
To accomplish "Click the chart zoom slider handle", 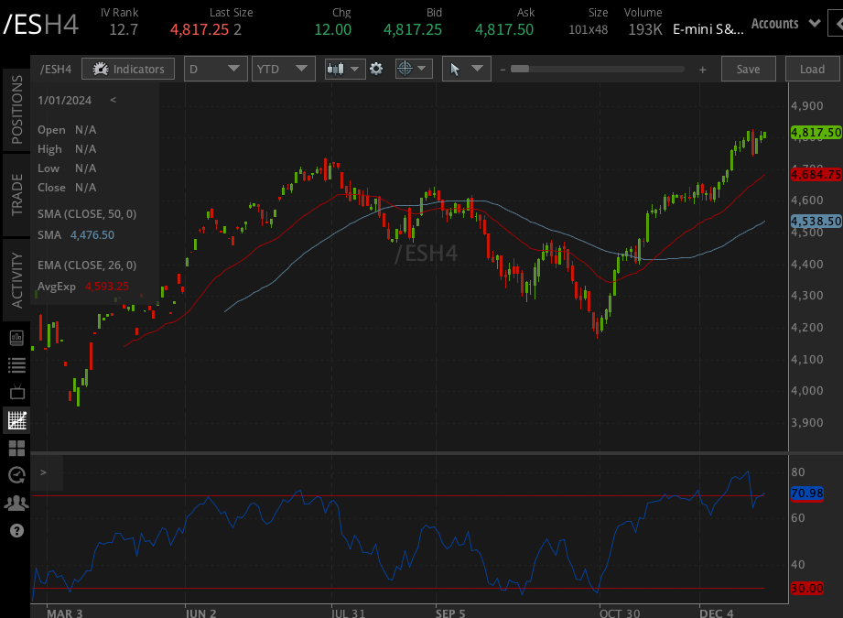I will [519, 69].
